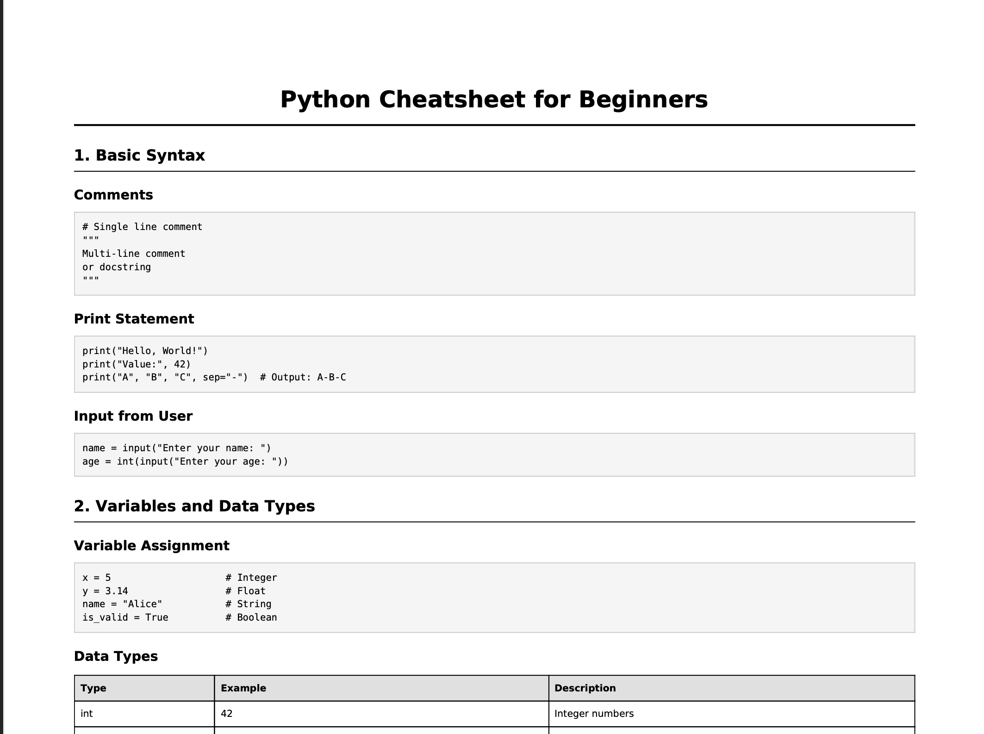Click the "# Integer" comment
This screenshot has height=734, width=984.
tap(251, 578)
